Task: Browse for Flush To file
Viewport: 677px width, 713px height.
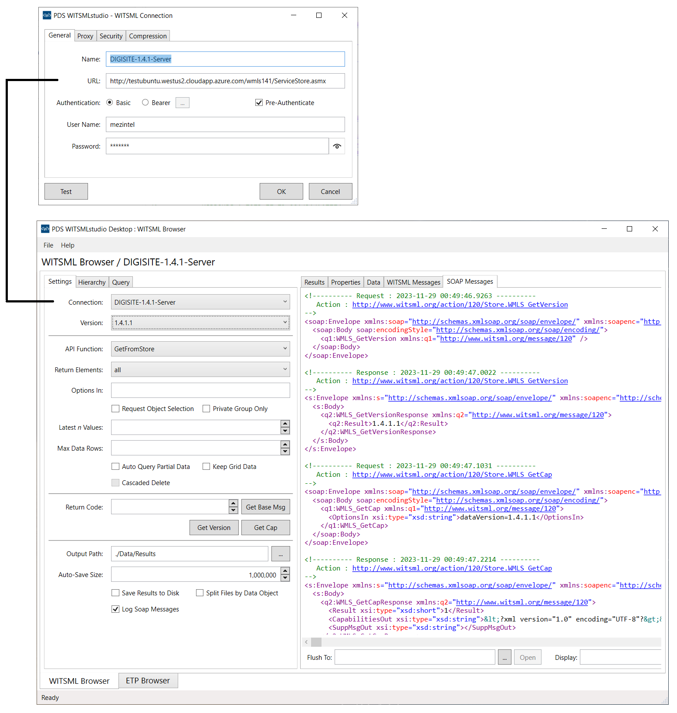Action: click(504, 658)
